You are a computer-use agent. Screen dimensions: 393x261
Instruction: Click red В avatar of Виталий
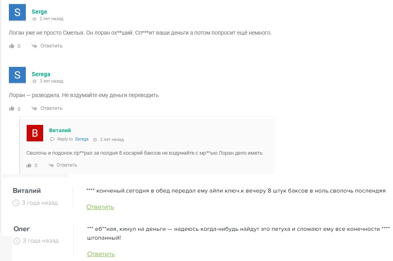coord(35,133)
